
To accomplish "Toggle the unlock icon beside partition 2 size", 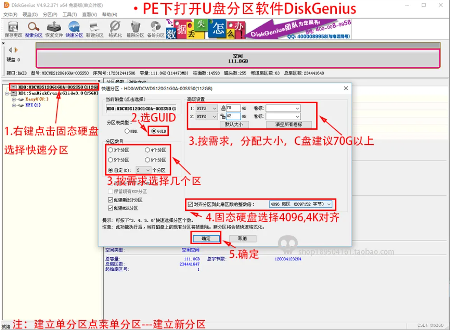I will pyautogui.click(x=223, y=116).
